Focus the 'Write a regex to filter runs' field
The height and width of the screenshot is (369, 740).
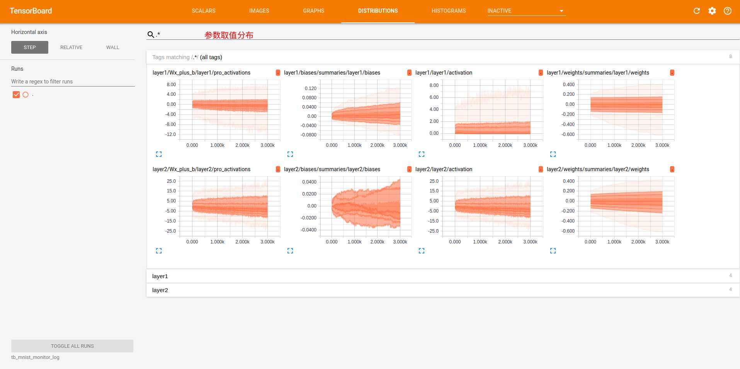[x=73, y=82]
